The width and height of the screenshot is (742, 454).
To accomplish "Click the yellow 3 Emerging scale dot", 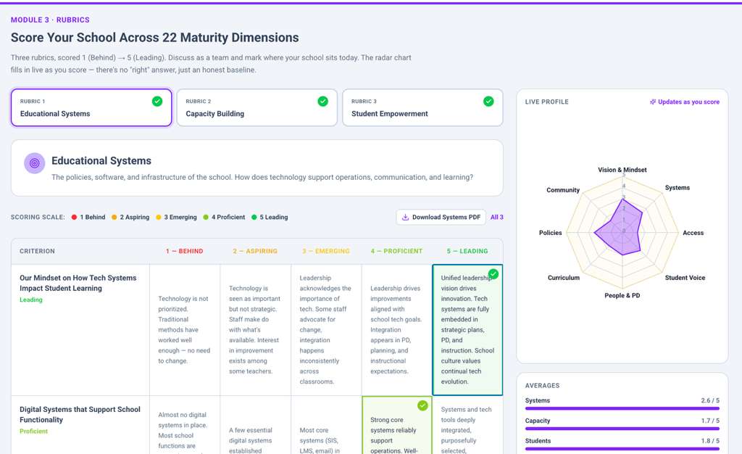I will (x=159, y=218).
